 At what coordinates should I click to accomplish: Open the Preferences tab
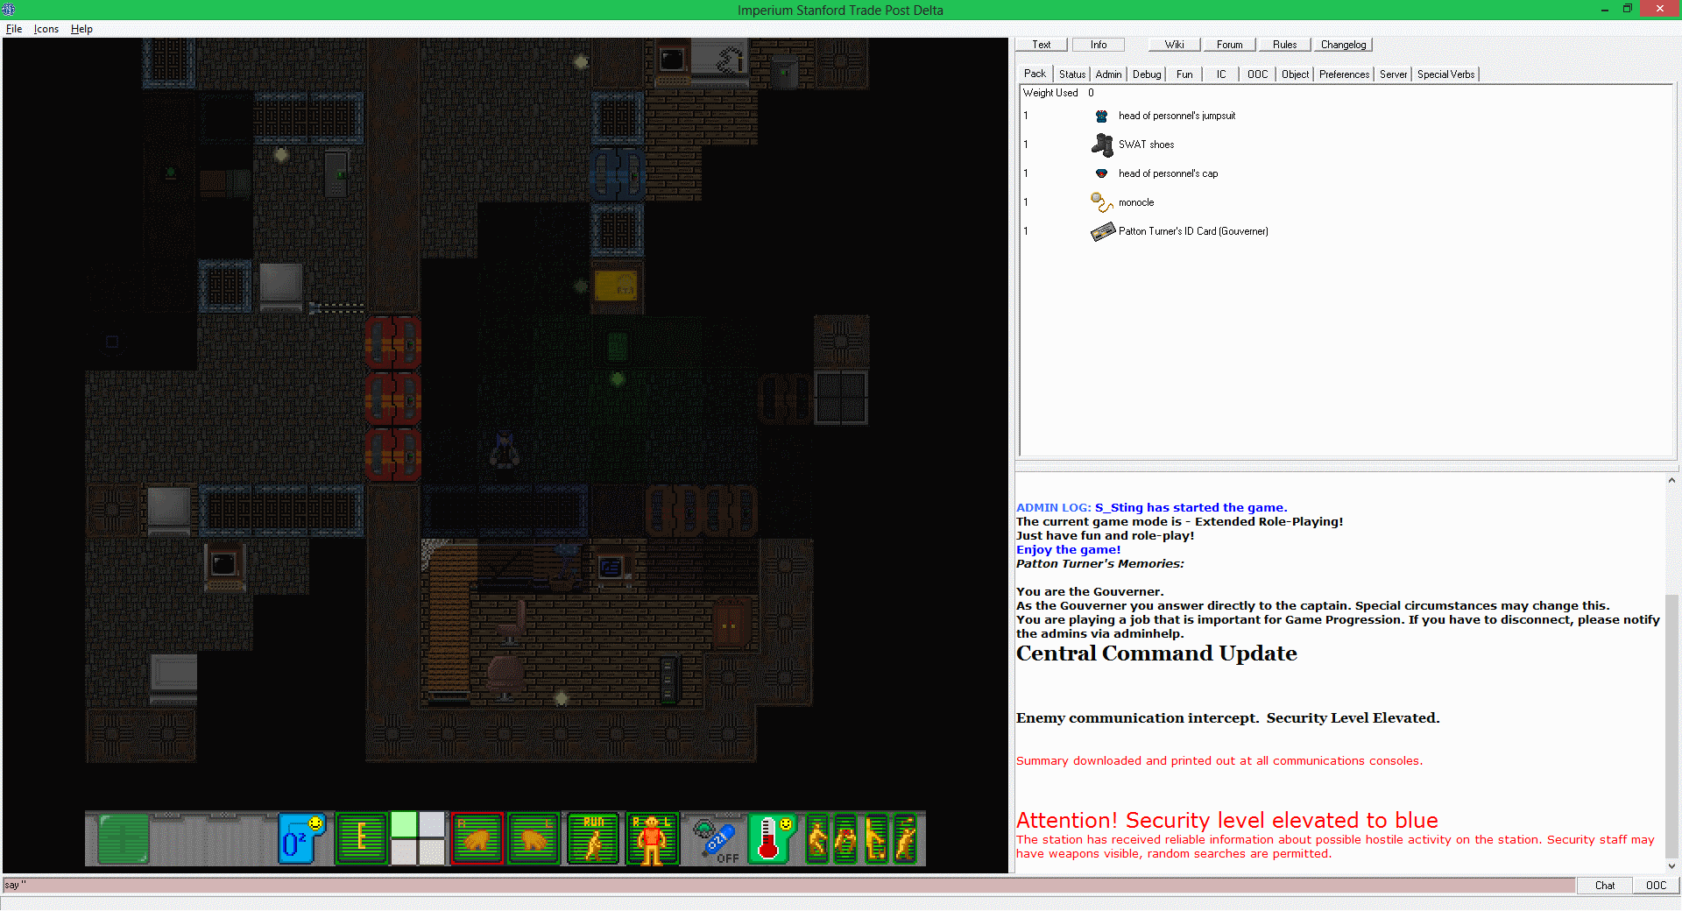pos(1344,74)
